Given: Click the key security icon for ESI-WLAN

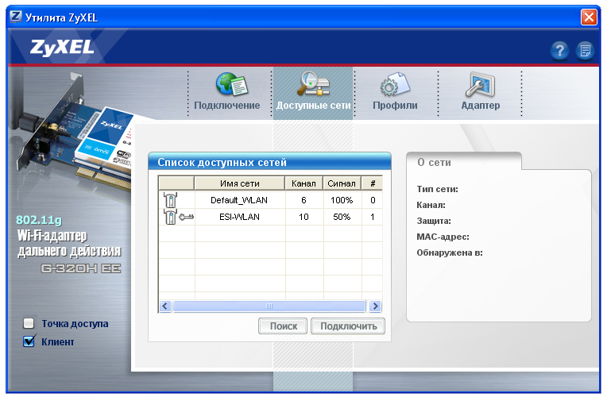Looking at the screenshot, I should tap(186, 217).
